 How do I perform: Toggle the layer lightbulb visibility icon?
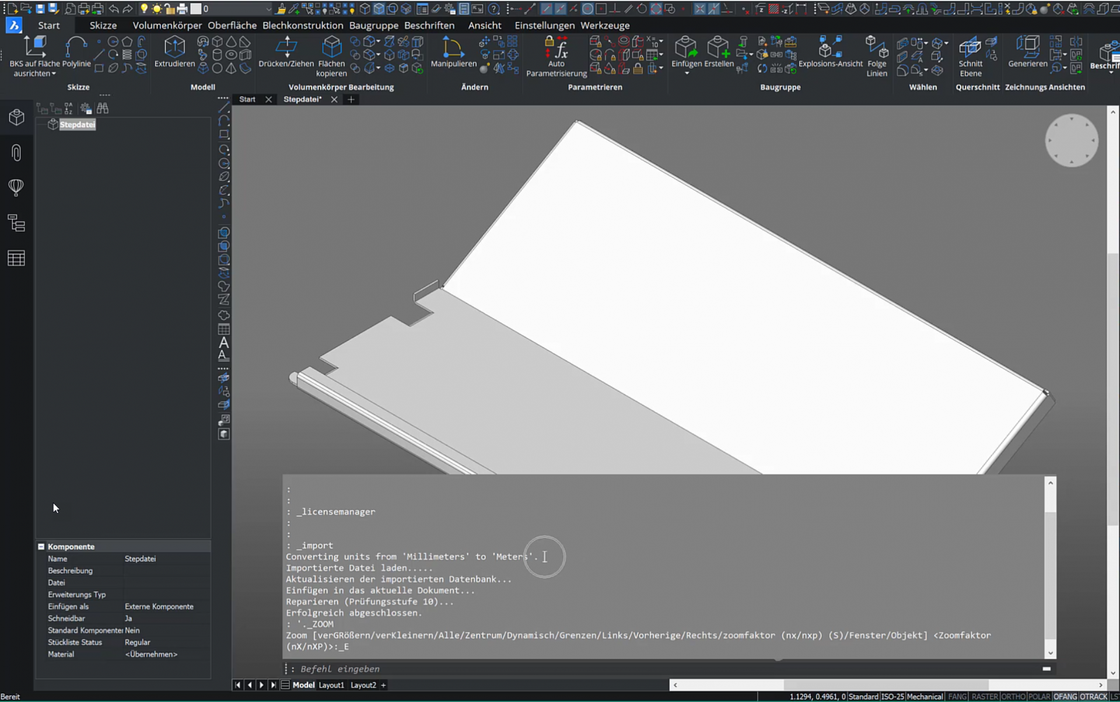click(144, 9)
